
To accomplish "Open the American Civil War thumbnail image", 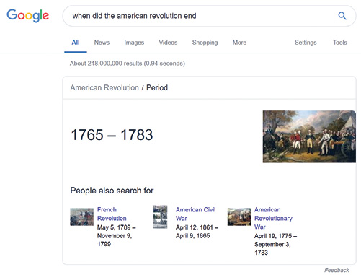I will click(160, 217).
